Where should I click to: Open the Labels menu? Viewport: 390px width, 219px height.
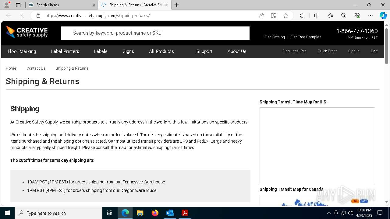click(x=101, y=51)
